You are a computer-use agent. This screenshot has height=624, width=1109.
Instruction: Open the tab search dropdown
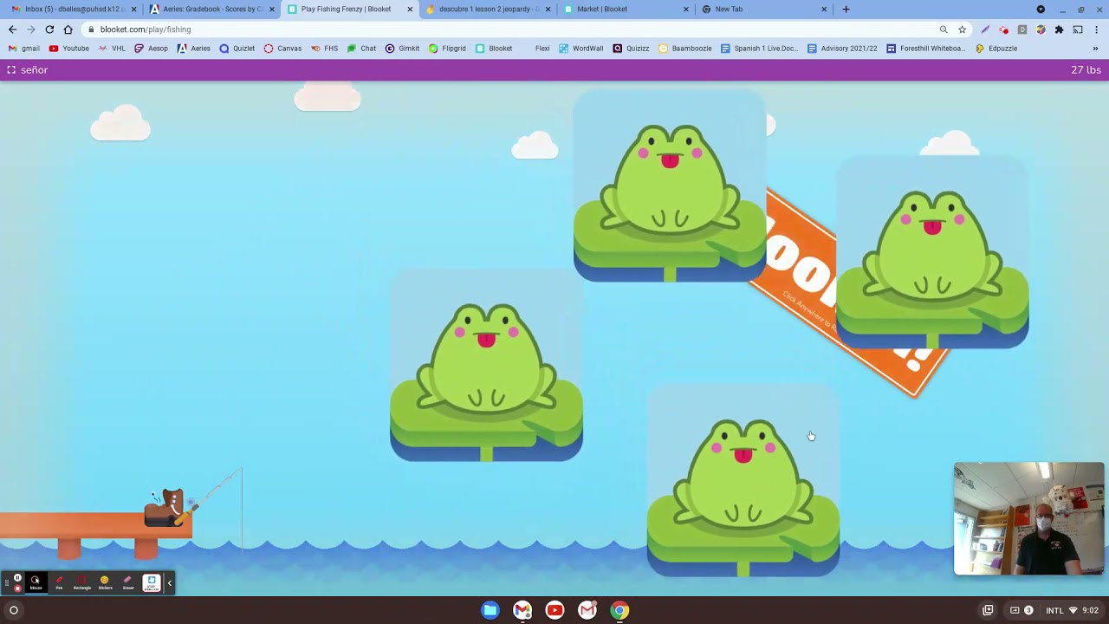pos(1041,10)
